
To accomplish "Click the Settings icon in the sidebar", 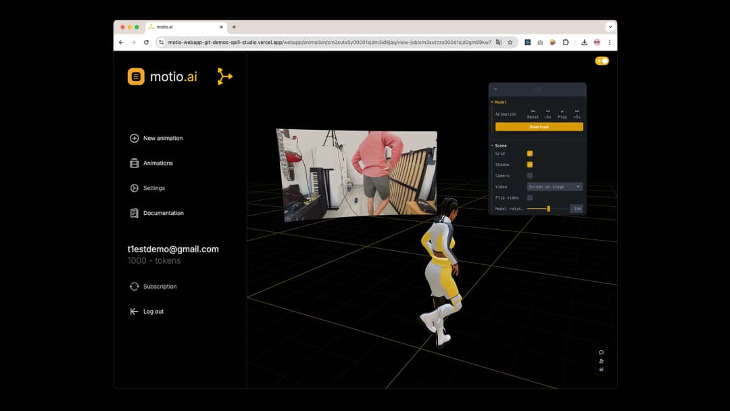I will click(134, 188).
